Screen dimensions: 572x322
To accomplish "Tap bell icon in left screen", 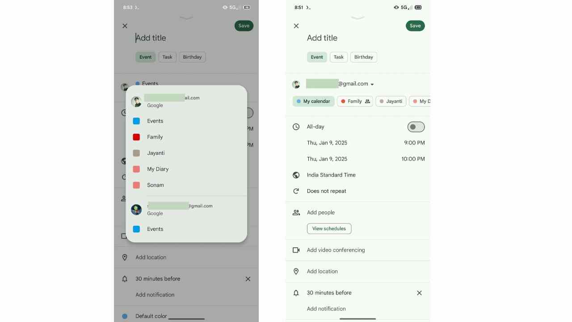I will (x=125, y=279).
